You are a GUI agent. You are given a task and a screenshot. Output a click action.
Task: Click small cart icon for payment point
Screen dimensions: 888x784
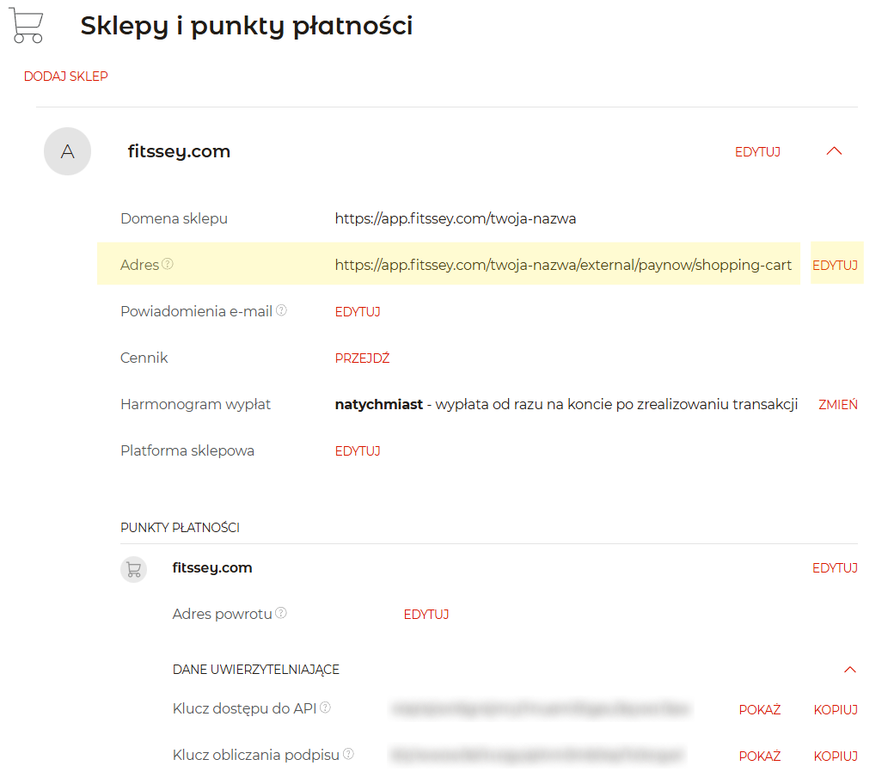point(133,569)
